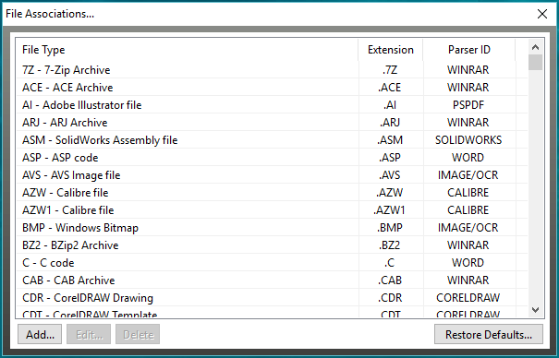
Task: Click the Delete button
Action: point(138,335)
